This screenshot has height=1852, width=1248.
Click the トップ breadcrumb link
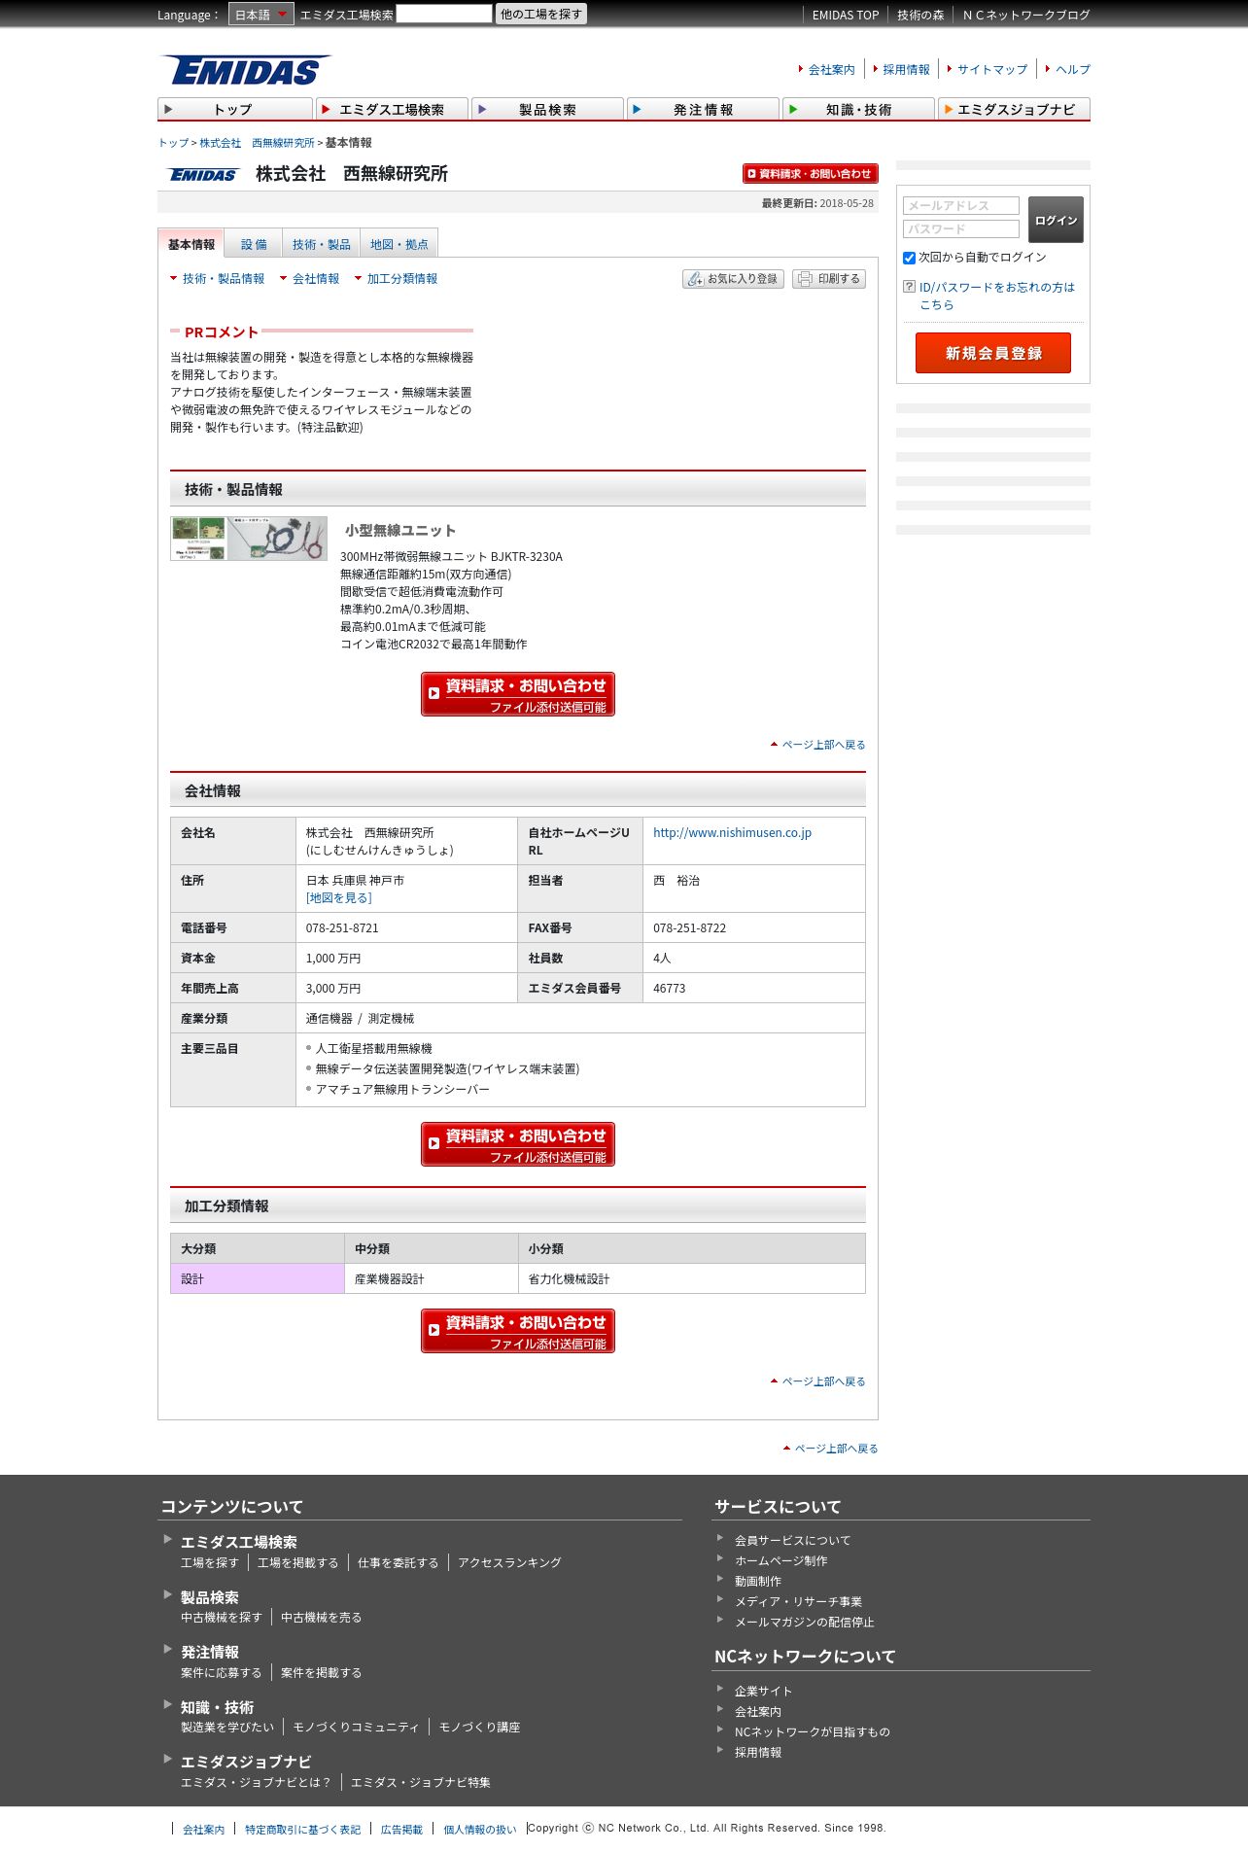point(173,143)
